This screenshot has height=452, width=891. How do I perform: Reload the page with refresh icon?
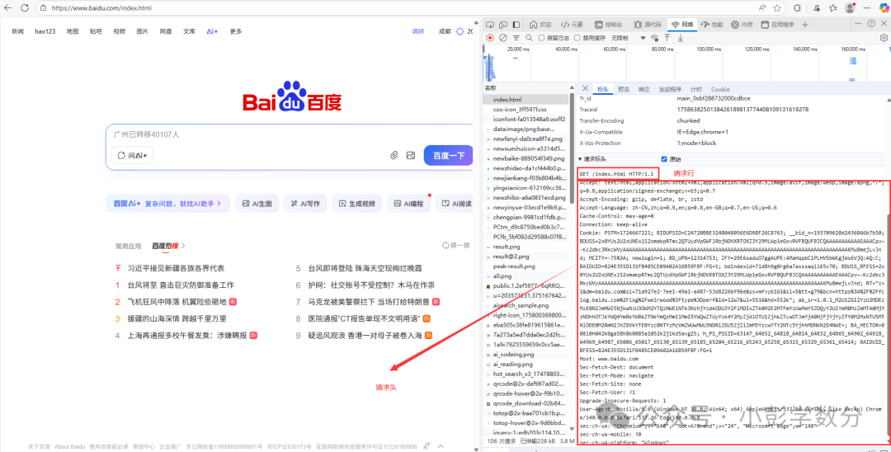25,8
